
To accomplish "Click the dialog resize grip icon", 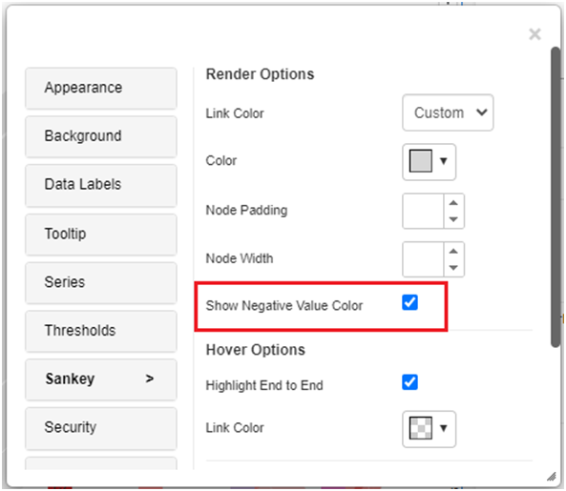I will pyautogui.click(x=551, y=477).
